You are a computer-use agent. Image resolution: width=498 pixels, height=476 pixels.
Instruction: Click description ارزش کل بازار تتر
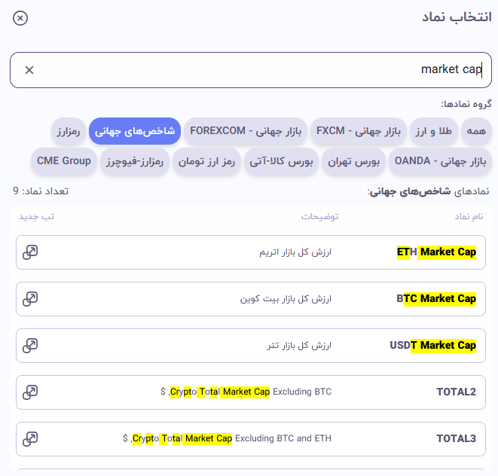click(x=299, y=346)
